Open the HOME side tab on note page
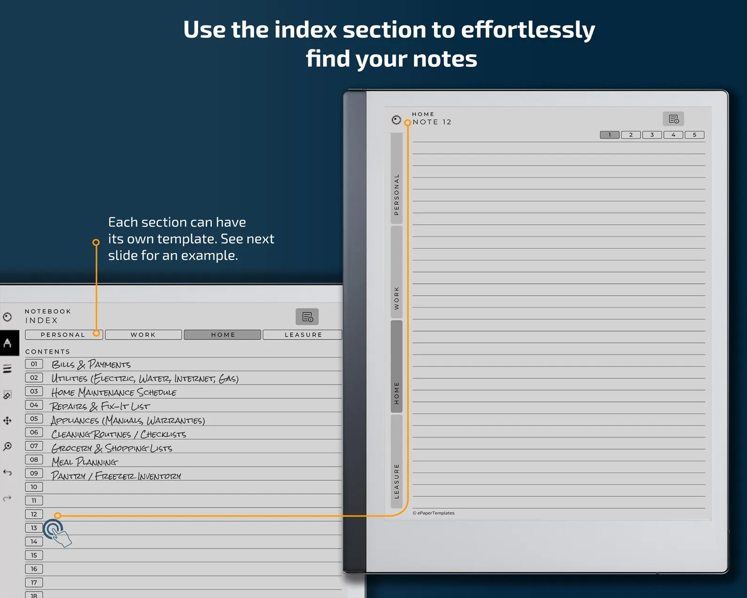Screen dimensions: 747x598 397,366
